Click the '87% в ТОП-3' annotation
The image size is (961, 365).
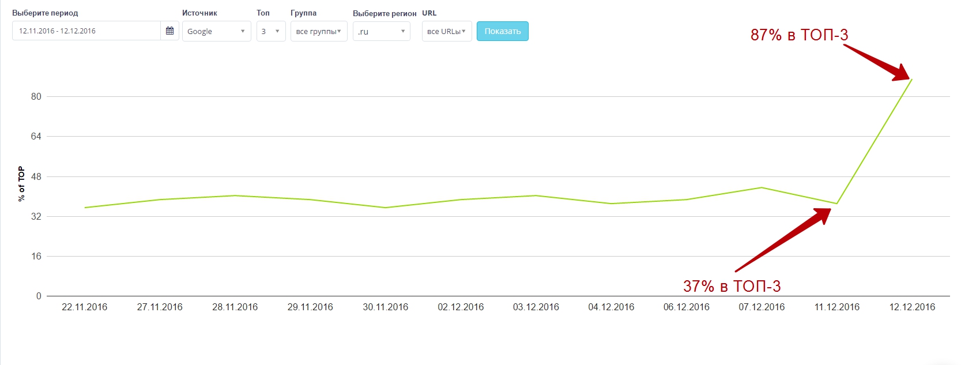click(799, 35)
